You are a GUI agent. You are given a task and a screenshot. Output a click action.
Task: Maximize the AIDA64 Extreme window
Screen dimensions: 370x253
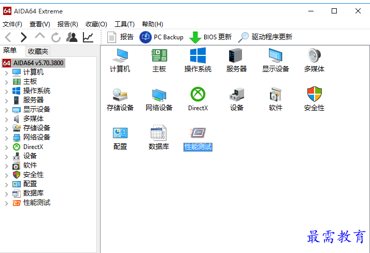pyautogui.click(x=334, y=11)
